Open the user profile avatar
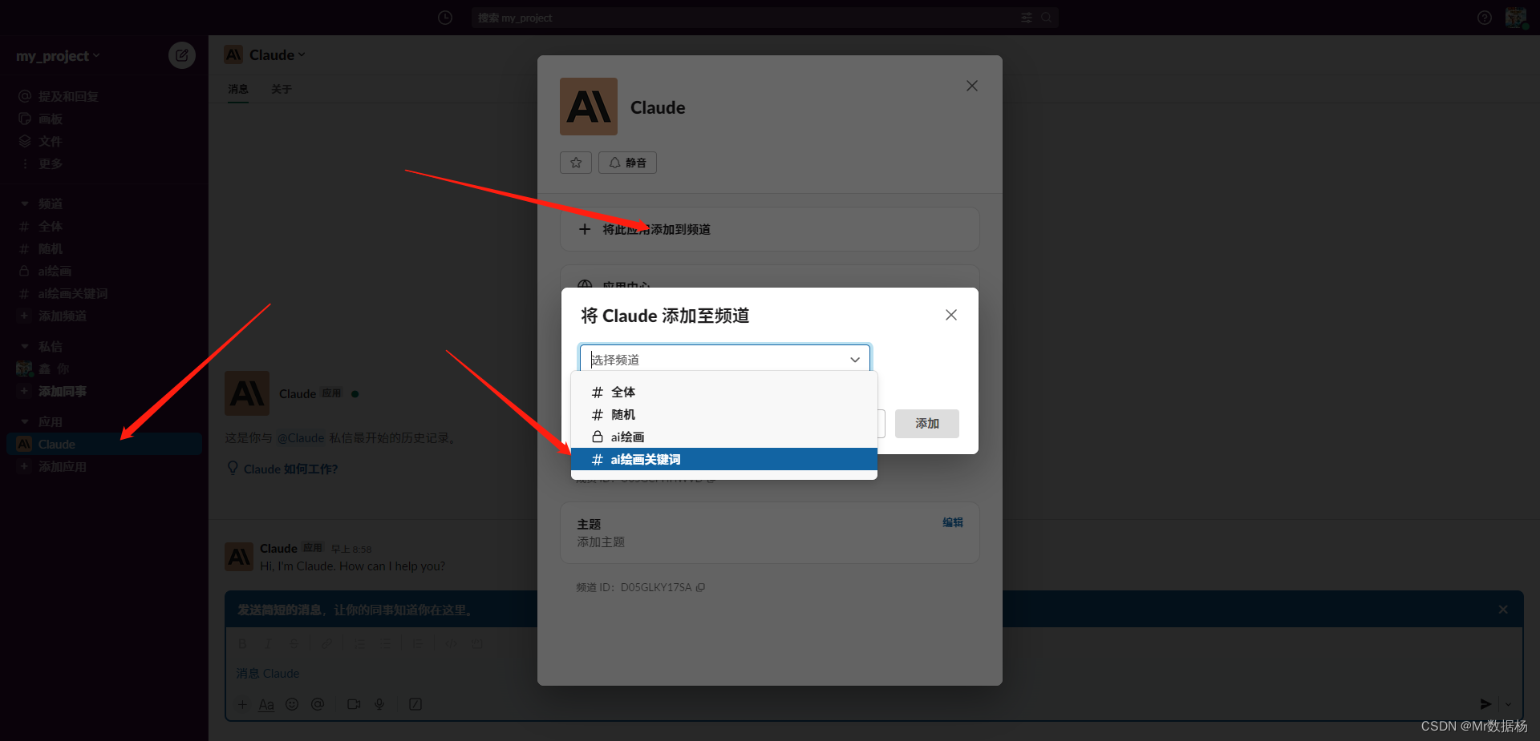The width and height of the screenshot is (1540, 741). tap(1515, 18)
